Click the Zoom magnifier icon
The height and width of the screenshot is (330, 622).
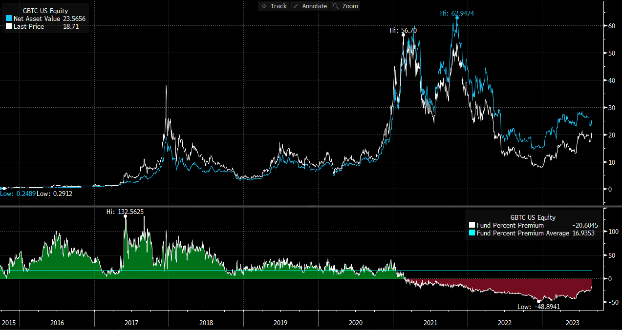click(336, 6)
